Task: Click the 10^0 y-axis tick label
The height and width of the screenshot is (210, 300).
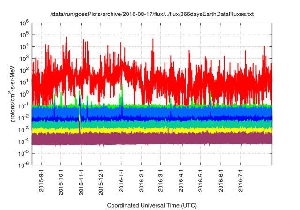Action: click(24, 95)
